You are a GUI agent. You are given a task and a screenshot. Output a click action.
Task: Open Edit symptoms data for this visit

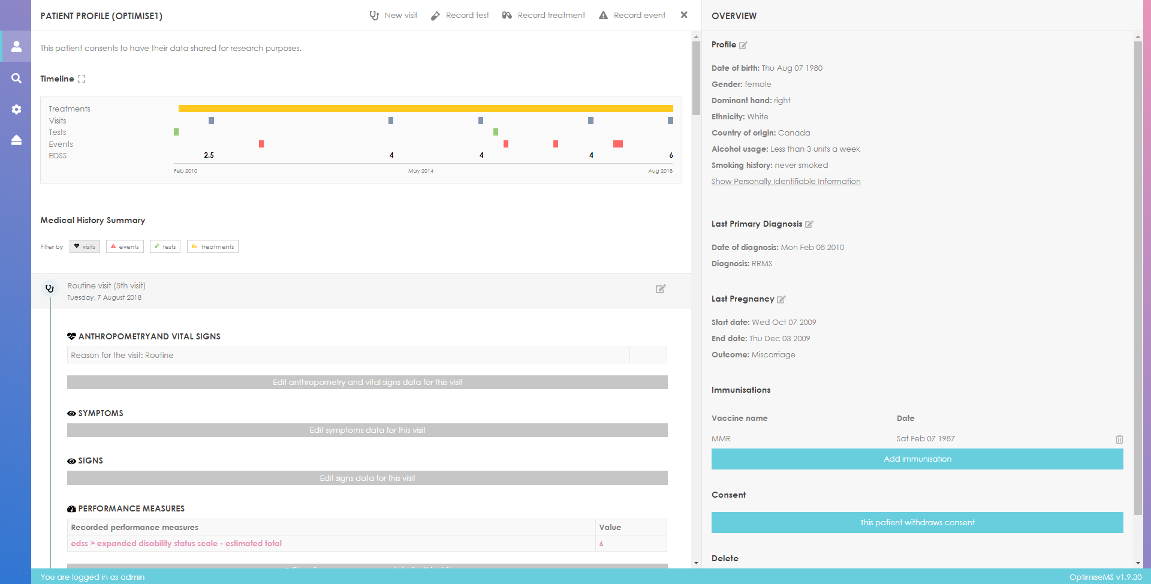(x=367, y=431)
